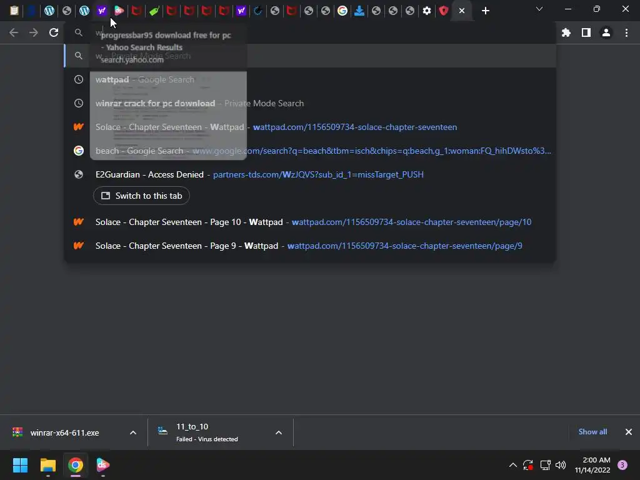The height and width of the screenshot is (480, 640).
Task: Select the tab with loading spinner
Action: 258,11
